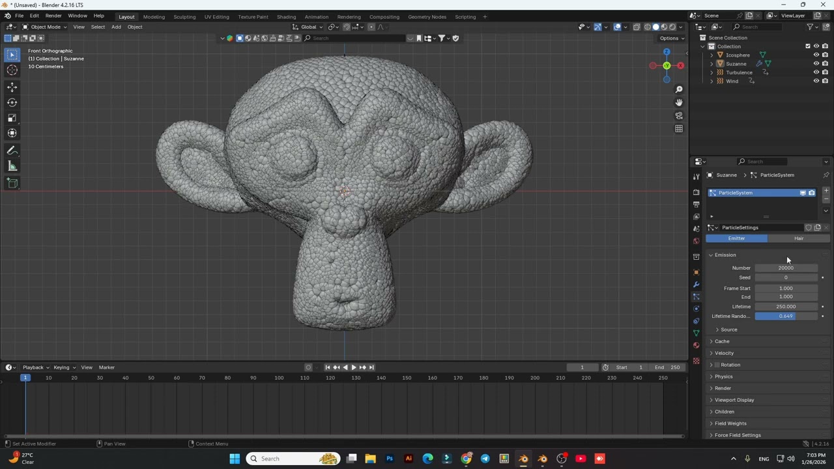Viewport: 834px width, 469px height.
Task: Activate the Annotate tool
Action: (12, 150)
